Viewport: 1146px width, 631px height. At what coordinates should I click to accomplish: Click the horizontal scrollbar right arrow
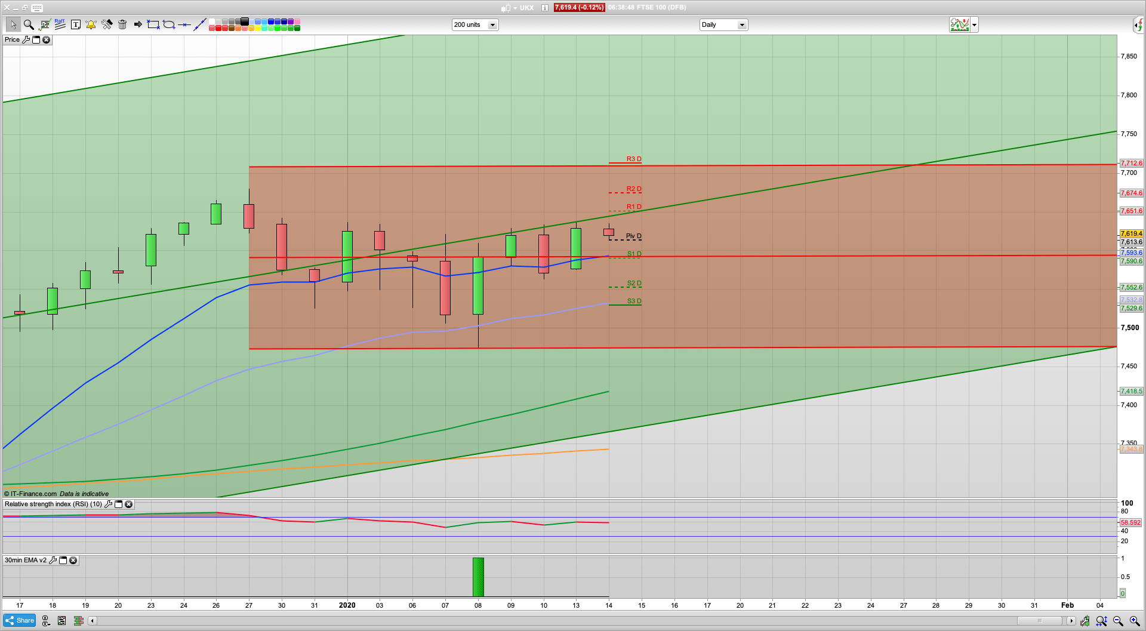[1071, 621]
